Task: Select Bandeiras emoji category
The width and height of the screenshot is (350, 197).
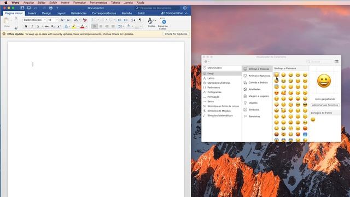Action: tap(257, 117)
